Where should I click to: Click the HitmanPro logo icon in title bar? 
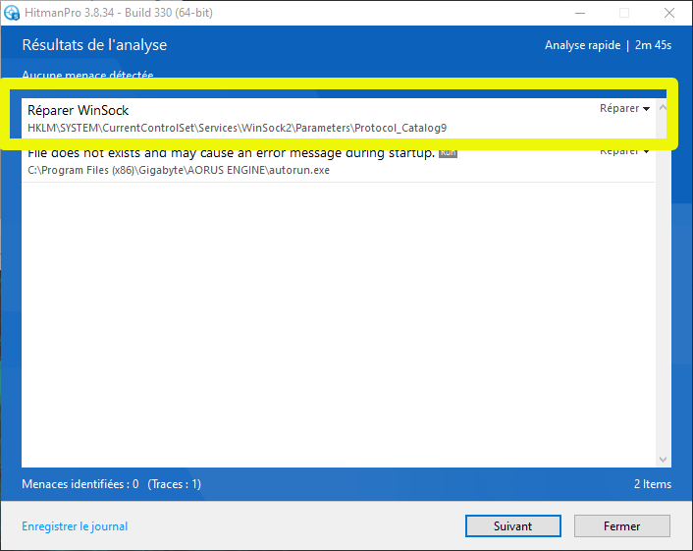[12, 13]
